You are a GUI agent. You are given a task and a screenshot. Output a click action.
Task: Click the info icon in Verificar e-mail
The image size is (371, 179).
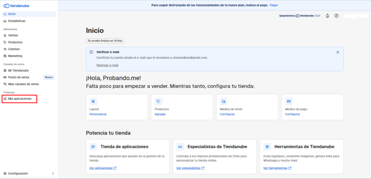[x=91, y=52]
